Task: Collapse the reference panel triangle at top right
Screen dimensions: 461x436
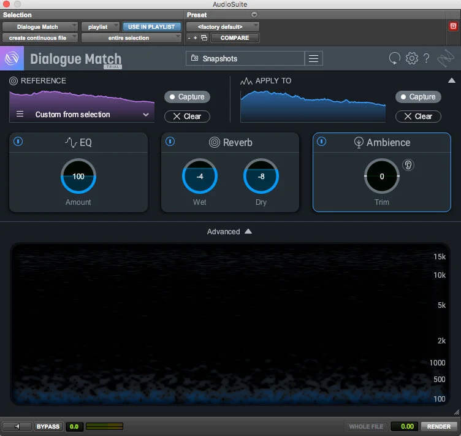Action: tap(452, 80)
